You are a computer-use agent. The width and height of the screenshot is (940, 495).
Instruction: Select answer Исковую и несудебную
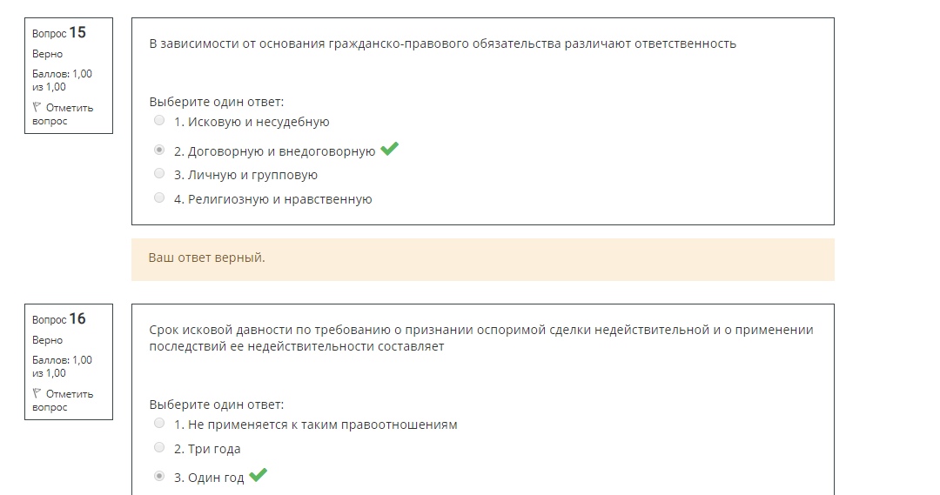(159, 120)
